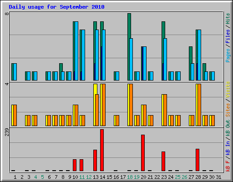Image resolution: width=233 pixels, height=182 pixels.
Task: Click the cyan Pages bar for day 20
Action: point(145,63)
